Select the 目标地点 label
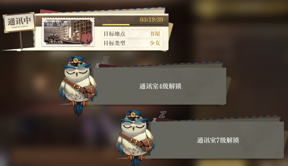288x166 pixels. [x=114, y=34]
